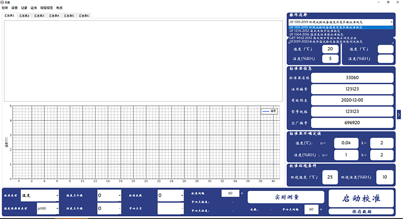Select the GBT 9452-2012 option
Screen dimensions: 403x219
click(x=341, y=38)
